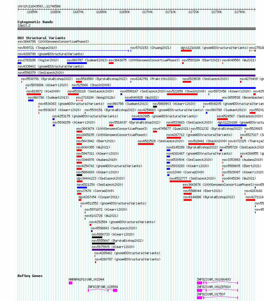Open ZNF823|NM_001080493 gene label

point(214,279)
